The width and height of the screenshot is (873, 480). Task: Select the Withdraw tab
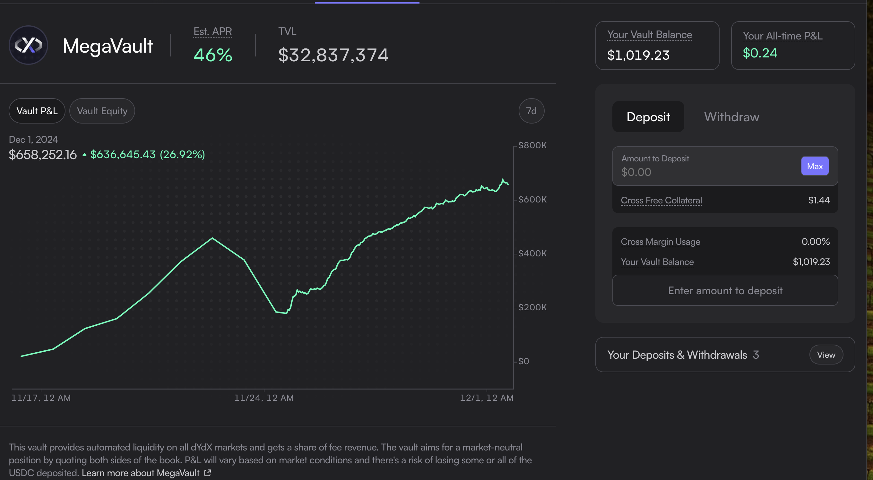731,117
